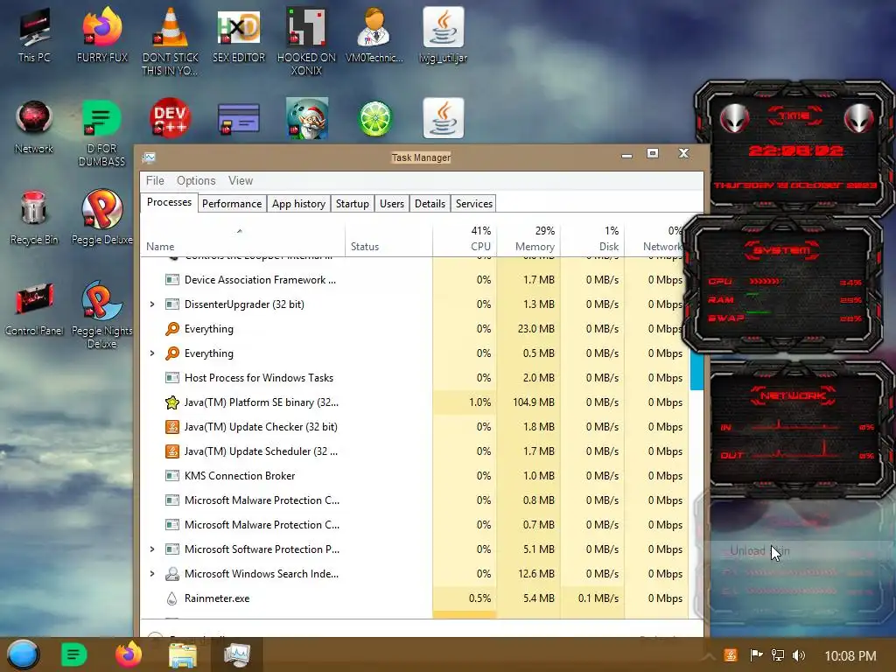
Task: Sort by the Status column header
Action: (x=388, y=240)
